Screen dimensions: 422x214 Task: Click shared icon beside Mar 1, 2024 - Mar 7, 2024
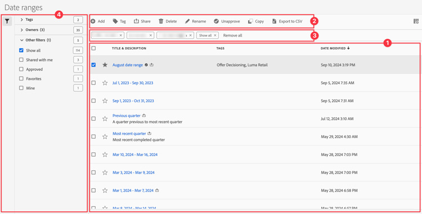(x=157, y=190)
